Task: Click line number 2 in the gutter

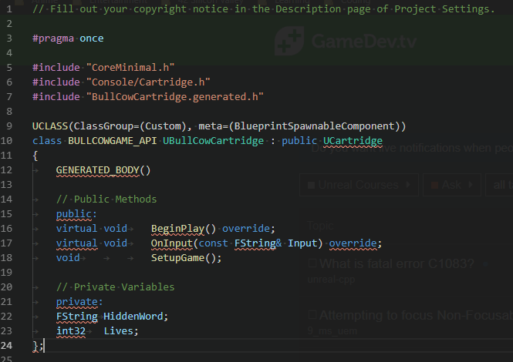Action: tap(9, 24)
